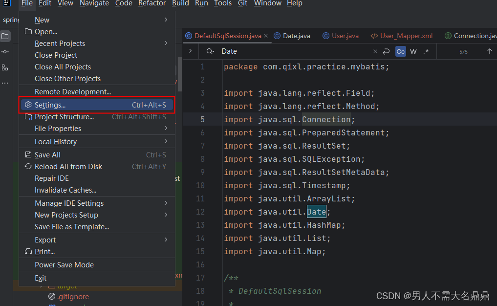Expand the Export submenu

(166, 240)
